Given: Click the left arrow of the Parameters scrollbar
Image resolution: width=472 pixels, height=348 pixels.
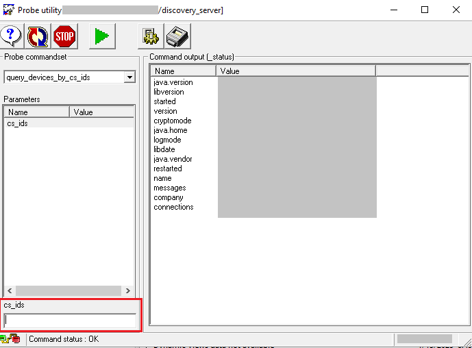Looking at the screenshot, I should tap(10, 291).
